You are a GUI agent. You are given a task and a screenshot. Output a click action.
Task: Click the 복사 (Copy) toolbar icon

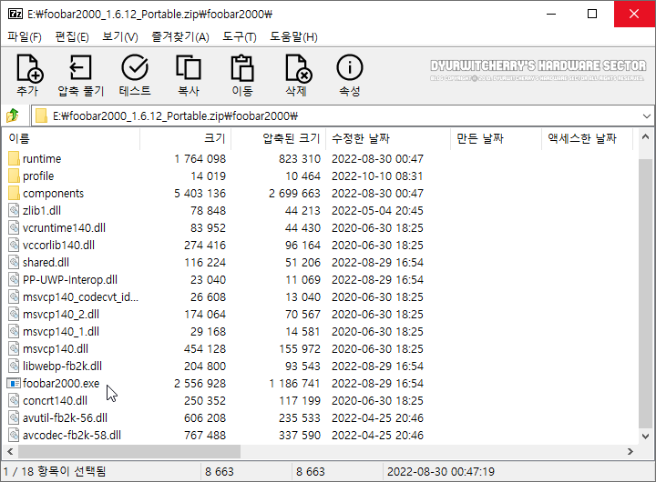[x=189, y=67]
